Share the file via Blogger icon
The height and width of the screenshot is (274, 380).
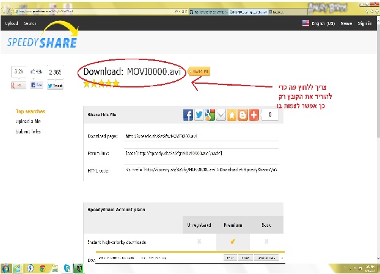pos(242,114)
